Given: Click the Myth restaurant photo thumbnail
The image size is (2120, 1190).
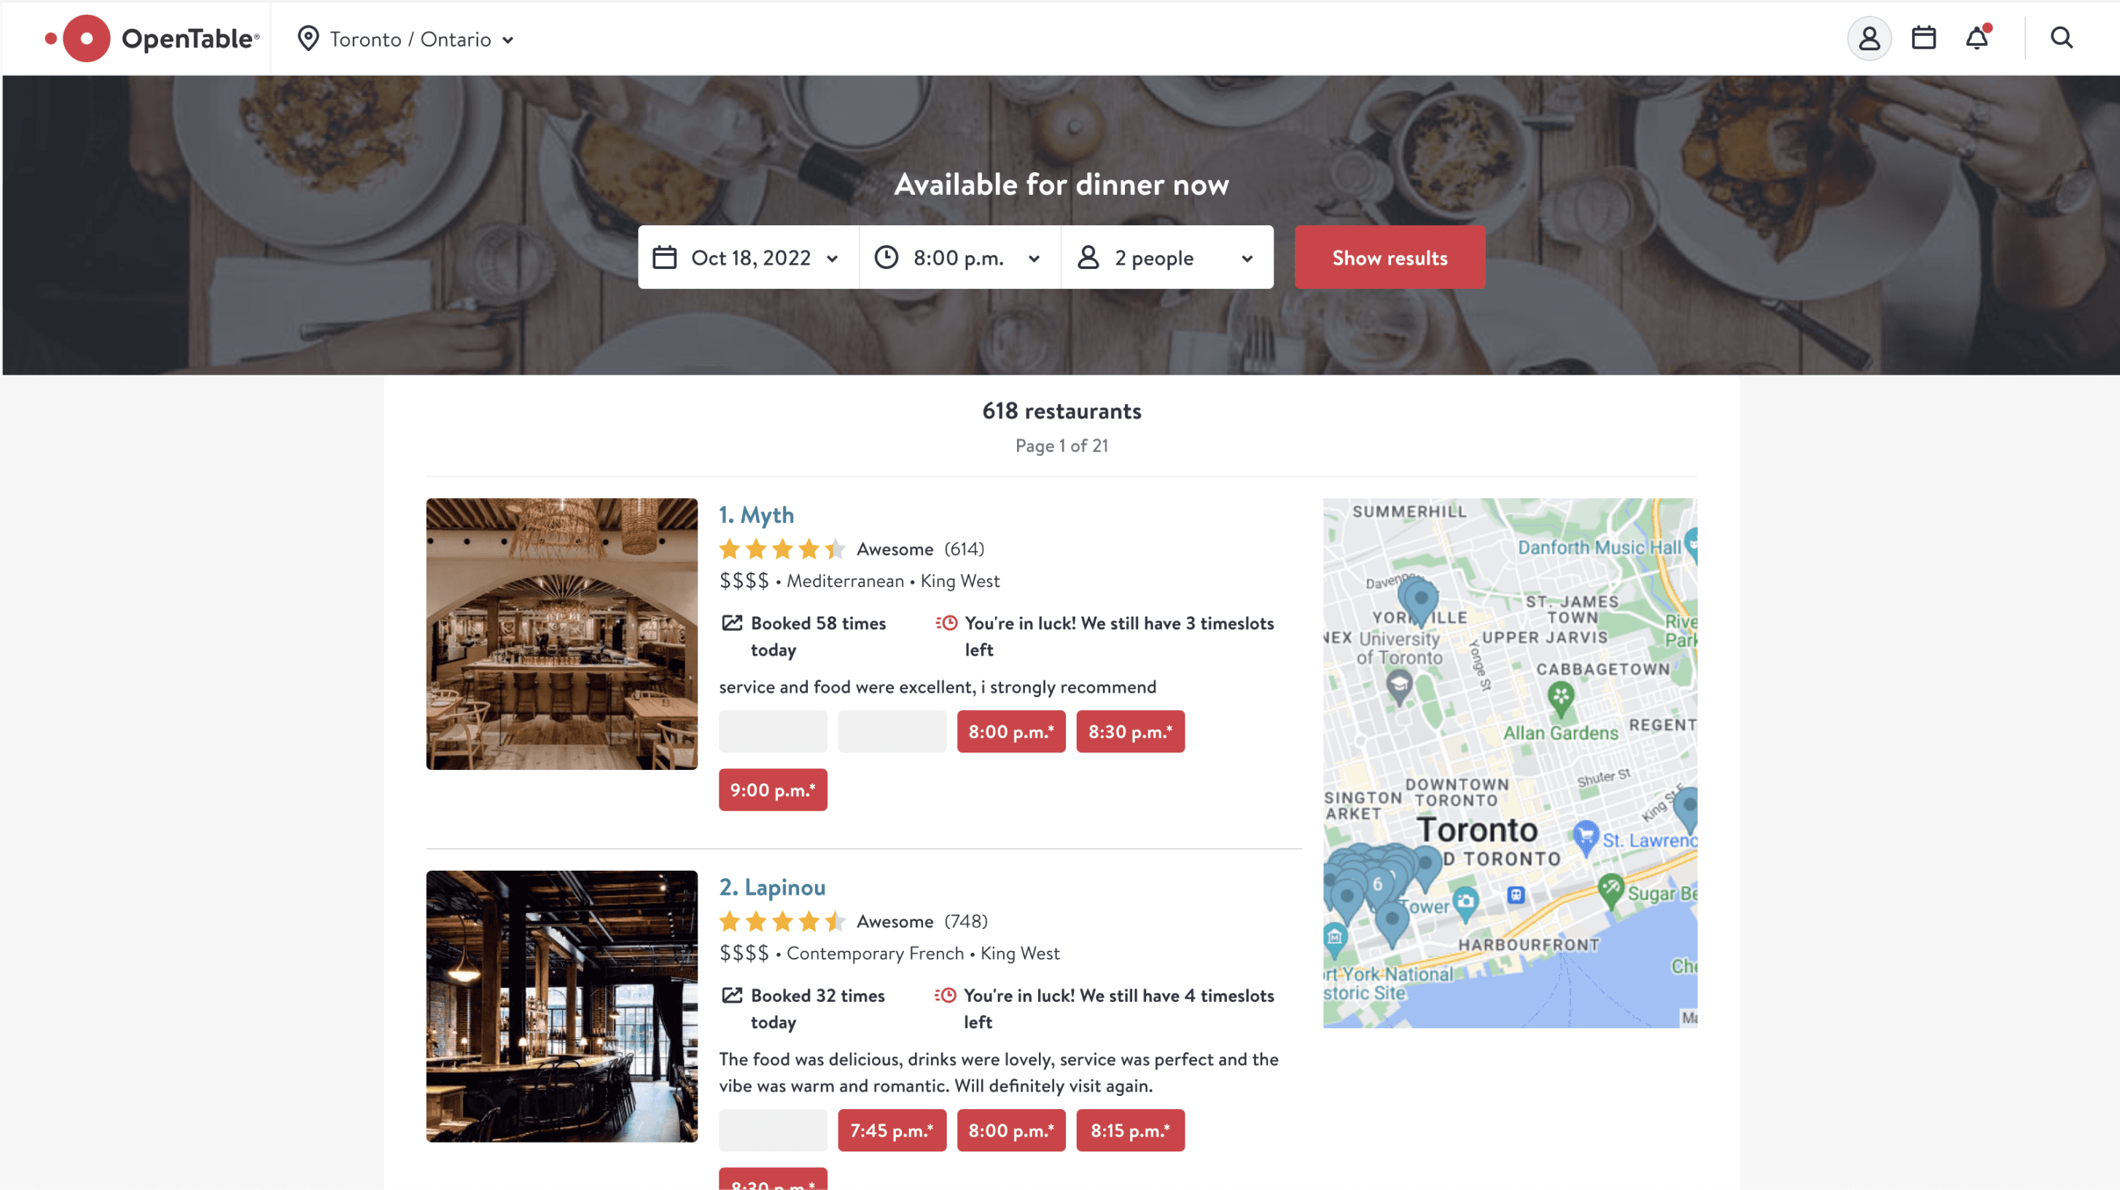Looking at the screenshot, I should pos(561,634).
